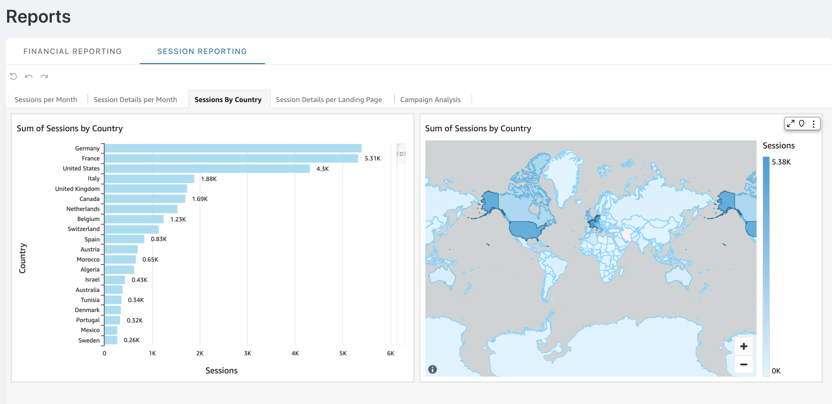Click the reset dashboard icon

[13, 76]
